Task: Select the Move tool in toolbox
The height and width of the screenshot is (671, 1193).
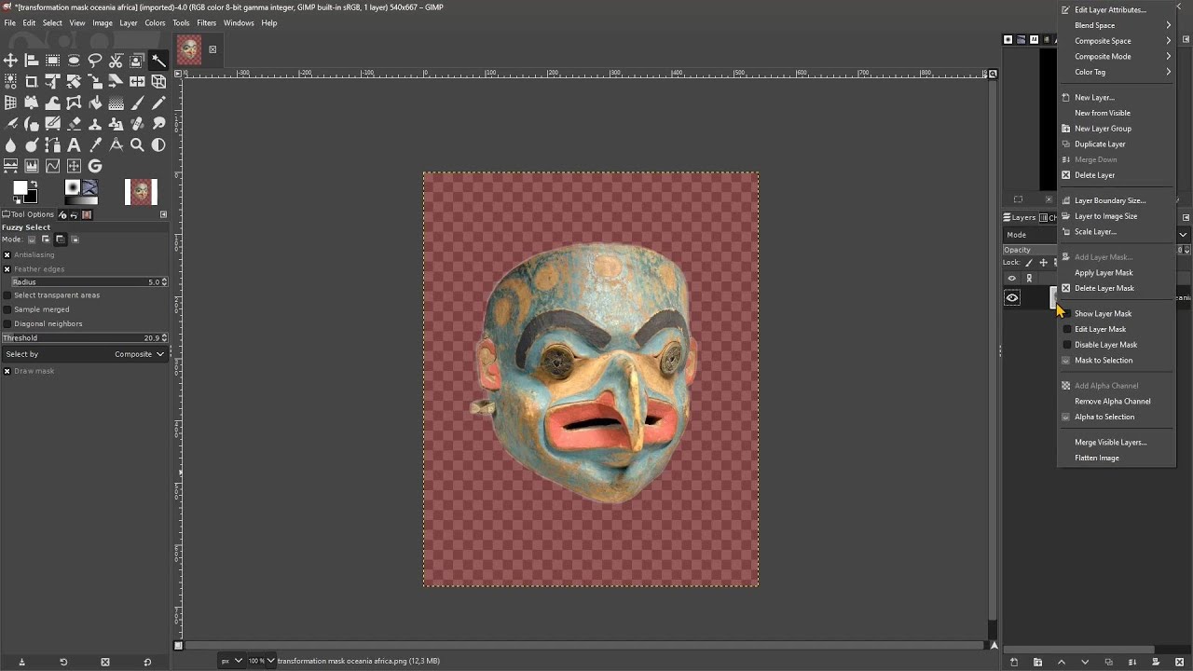Action: (10, 61)
